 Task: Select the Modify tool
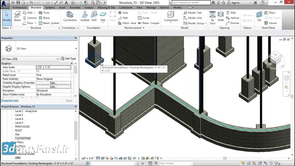pyautogui.click(x=7, y=17)
